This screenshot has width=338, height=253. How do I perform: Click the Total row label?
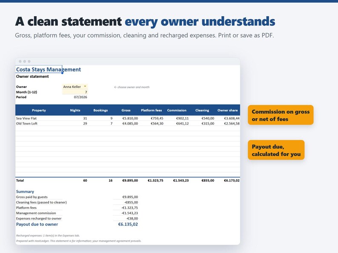pyautogui.click(x=20, y=180)
